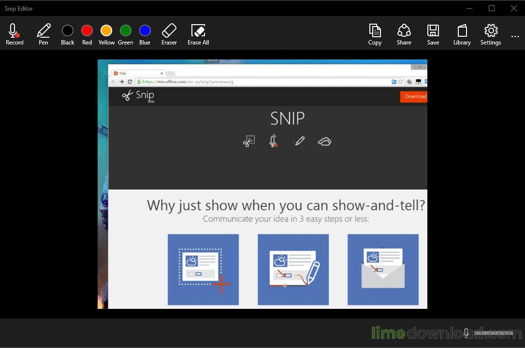Viewport: 525px width, 348px height.
Task: Expand the more options ellipsis menu
Action: [515, 36]
